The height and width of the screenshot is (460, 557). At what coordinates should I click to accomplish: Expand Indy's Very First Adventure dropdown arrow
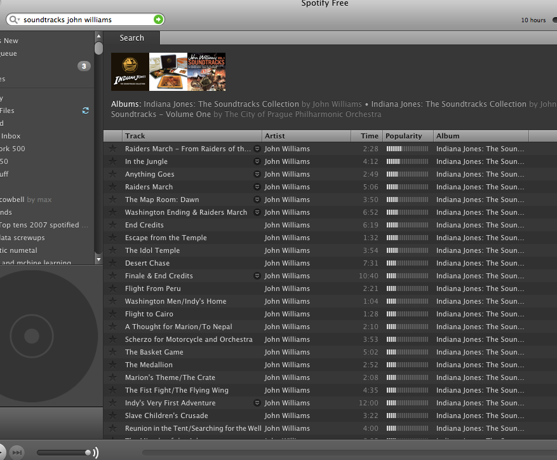point(257,403)
